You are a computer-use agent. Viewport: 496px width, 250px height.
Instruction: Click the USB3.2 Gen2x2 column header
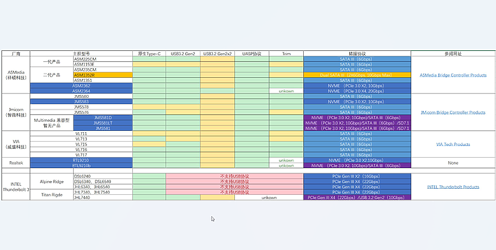217,54
